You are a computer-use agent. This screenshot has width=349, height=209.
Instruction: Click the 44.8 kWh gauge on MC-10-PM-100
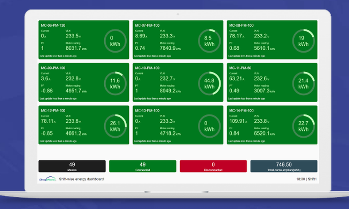coord(209,83)
